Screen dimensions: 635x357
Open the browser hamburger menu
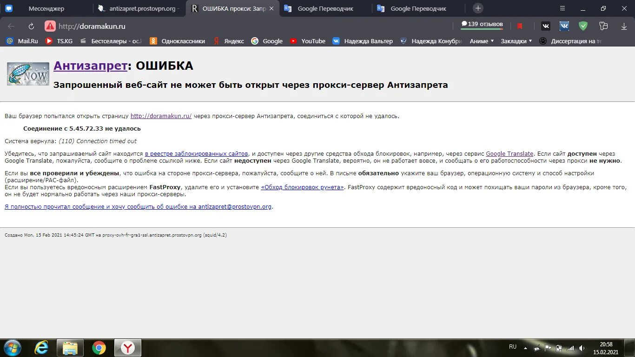[562, 8]
